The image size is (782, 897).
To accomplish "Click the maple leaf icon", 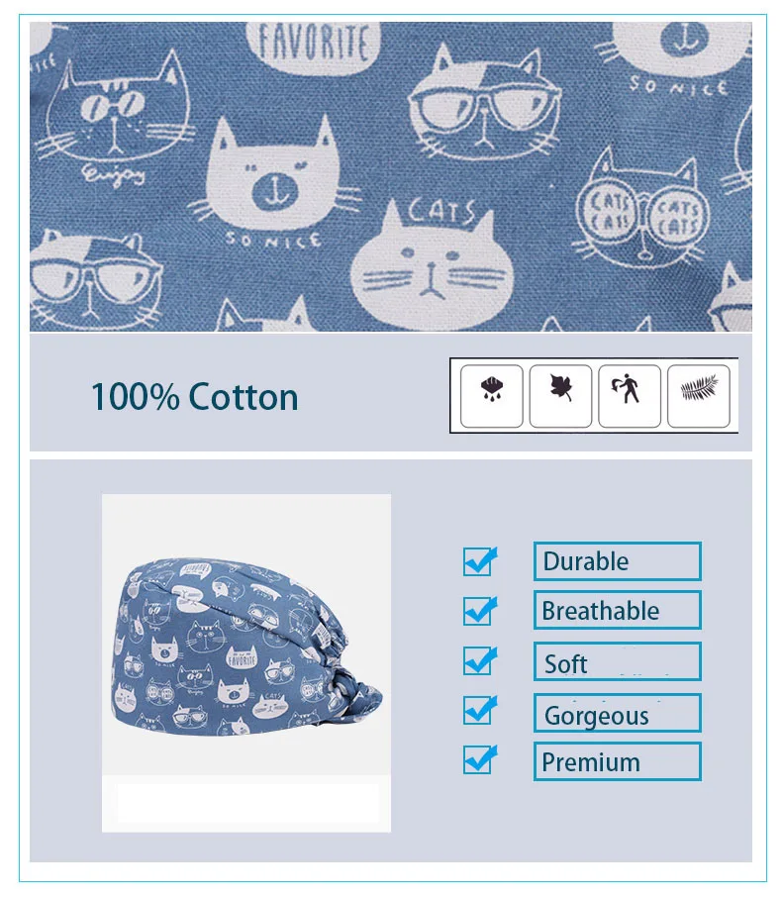I will (x=560, y=396).
